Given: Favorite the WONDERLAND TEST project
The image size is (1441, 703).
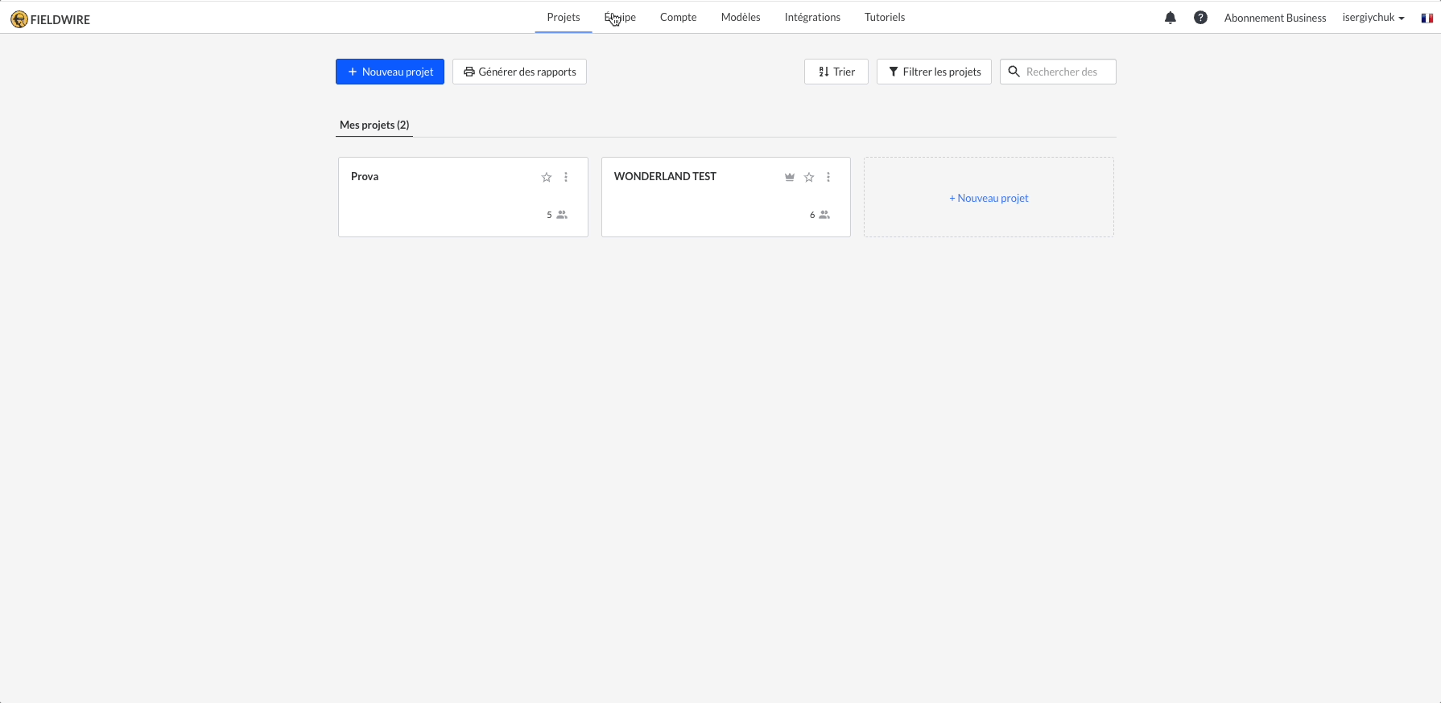Looking at the screenshot, I should 809,177.
